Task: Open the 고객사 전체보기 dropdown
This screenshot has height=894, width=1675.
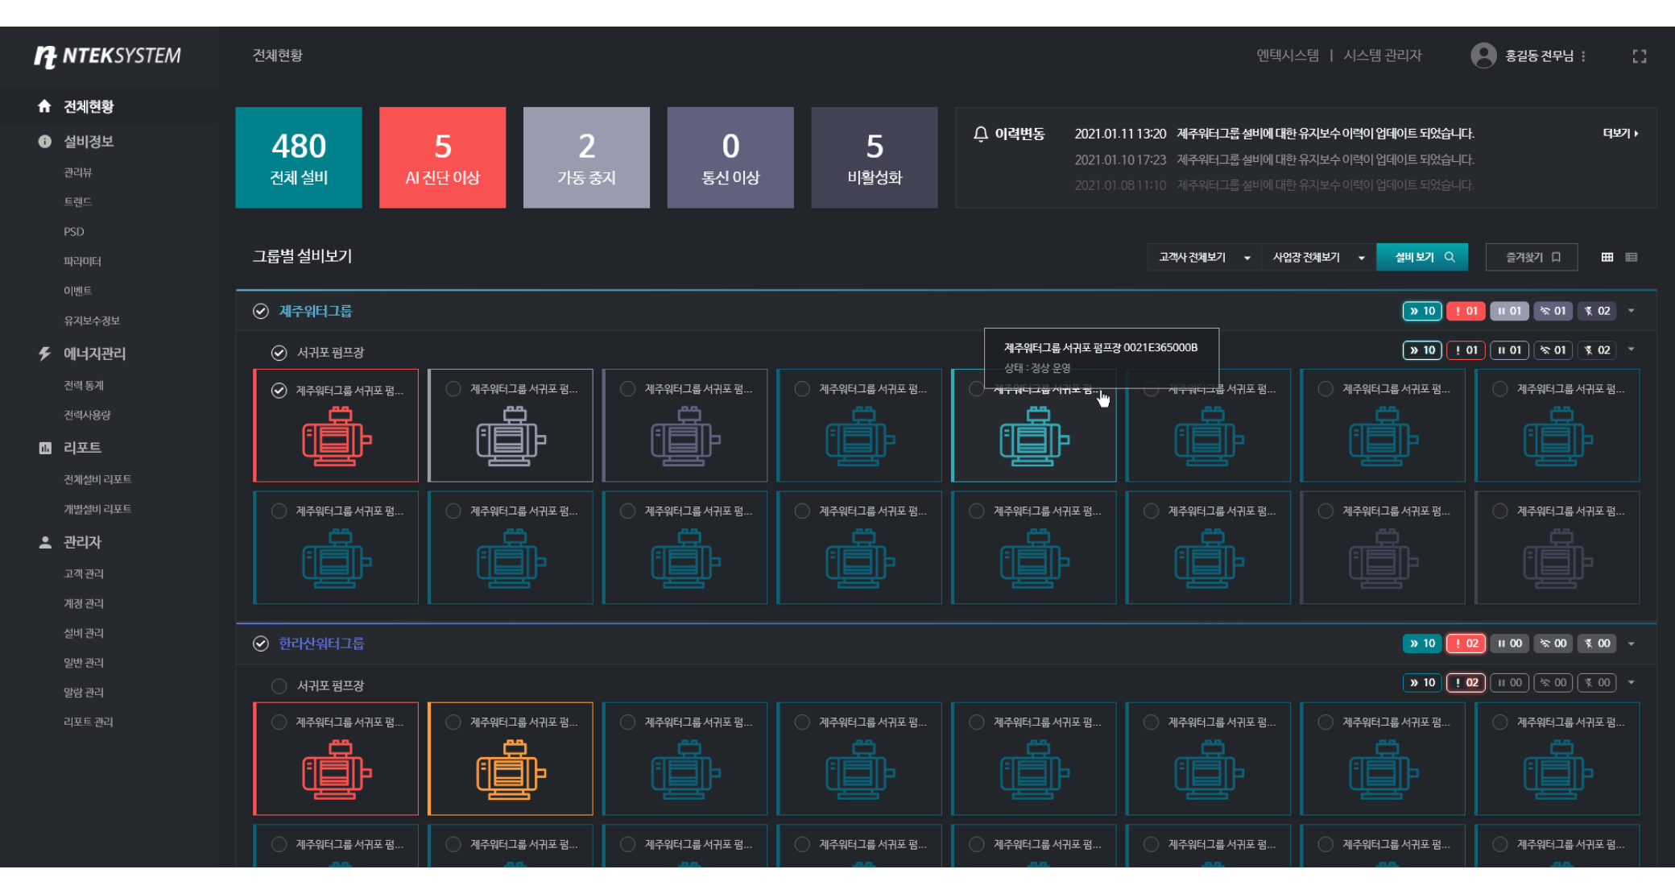Action: 1204,257
